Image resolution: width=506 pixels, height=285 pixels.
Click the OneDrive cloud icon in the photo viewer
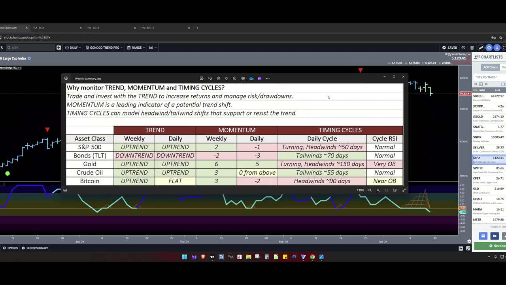[x=251, y=78]
